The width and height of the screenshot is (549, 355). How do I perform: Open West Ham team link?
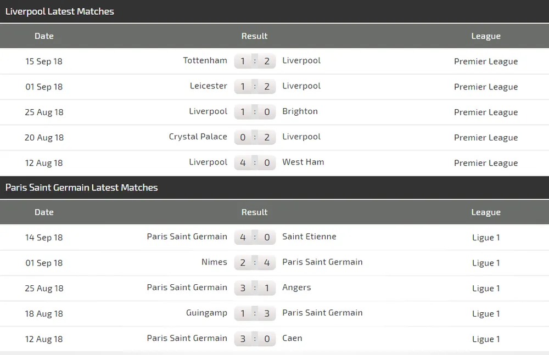303,162
